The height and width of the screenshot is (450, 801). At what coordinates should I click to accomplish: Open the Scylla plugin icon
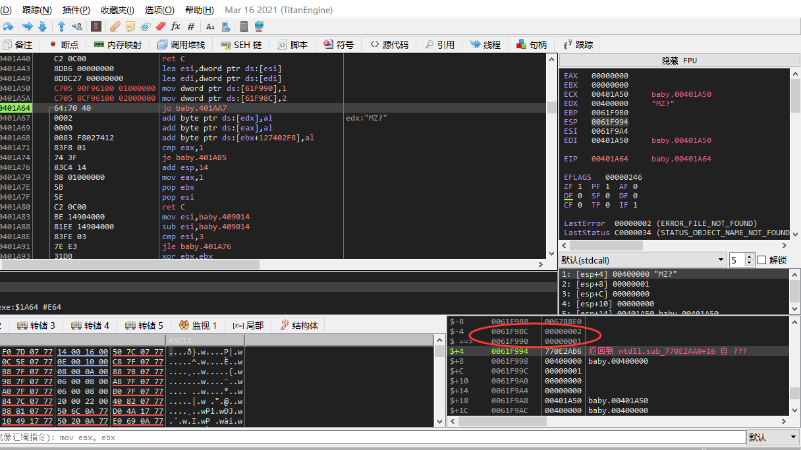96,26
